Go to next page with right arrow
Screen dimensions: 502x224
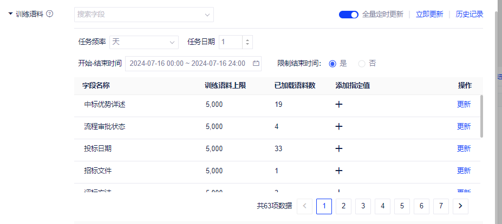tap(460, 206)
